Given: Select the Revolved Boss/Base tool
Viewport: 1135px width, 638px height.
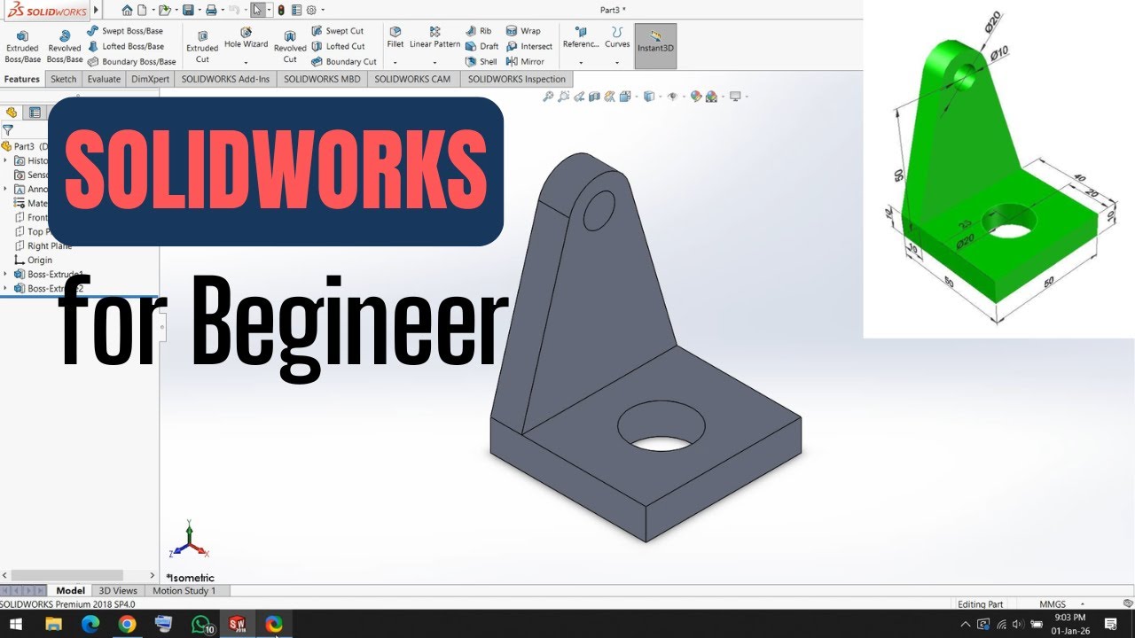Looking at the screenshot, I should click(65, 46).
